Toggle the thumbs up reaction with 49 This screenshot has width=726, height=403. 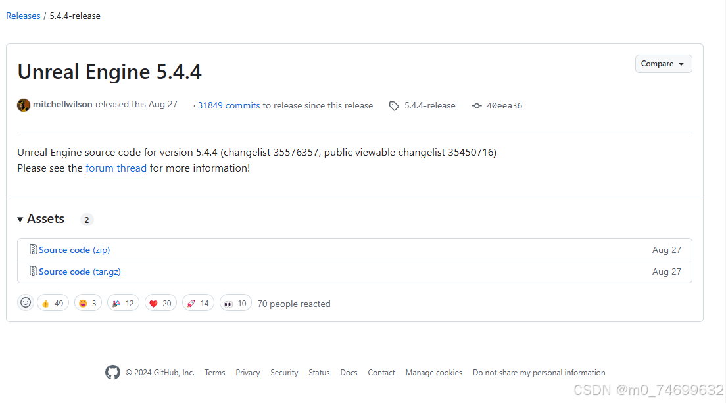(53, 304)
